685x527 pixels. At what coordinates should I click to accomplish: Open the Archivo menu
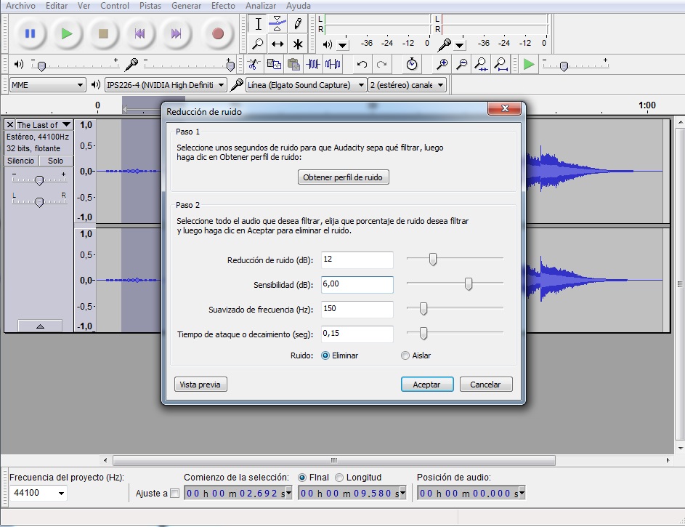(x=20, y=6)
